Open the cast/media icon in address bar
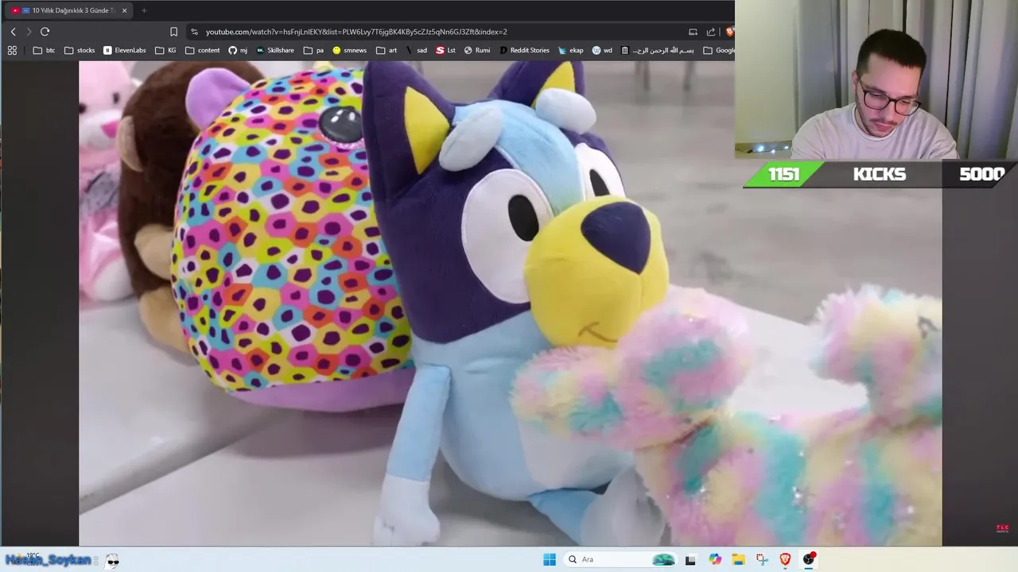The image size is (1018, 572). [x=693, y=32]
